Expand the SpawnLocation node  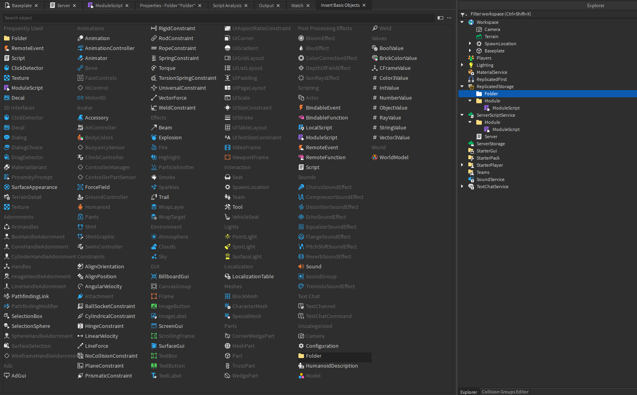470,44
